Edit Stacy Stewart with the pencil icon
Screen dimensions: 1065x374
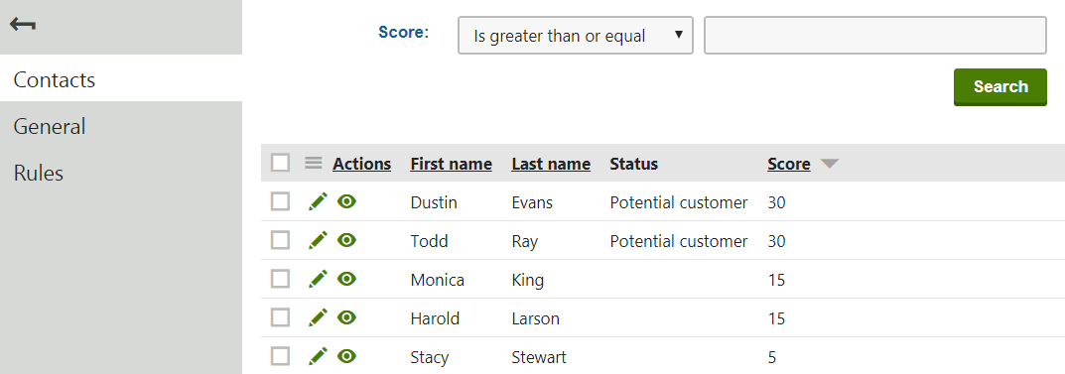(318, 356)
